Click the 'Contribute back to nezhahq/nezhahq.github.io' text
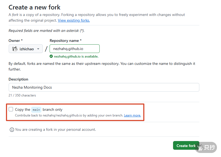The image size is (221, 157). [x=69, y=115]
